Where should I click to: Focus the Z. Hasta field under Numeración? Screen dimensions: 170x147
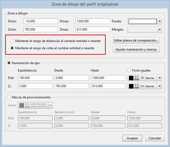(108, 86)
